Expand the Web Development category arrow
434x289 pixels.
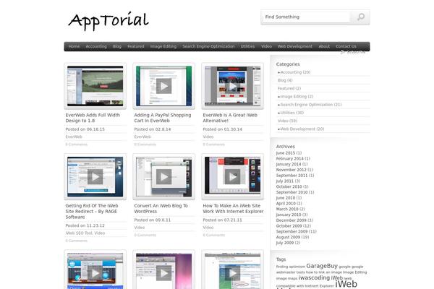(279, 129)
